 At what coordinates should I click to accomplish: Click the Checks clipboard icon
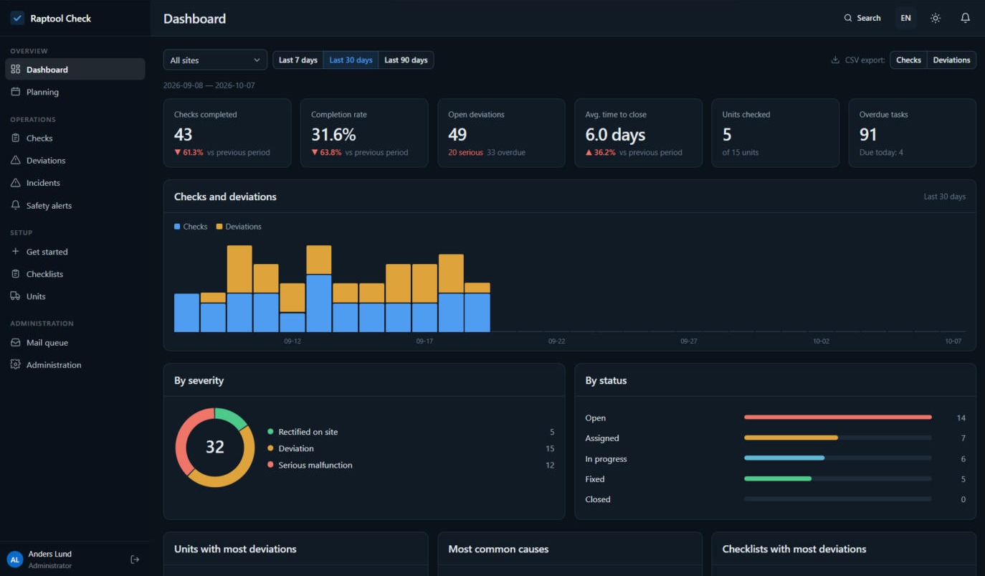coord(16,138)
